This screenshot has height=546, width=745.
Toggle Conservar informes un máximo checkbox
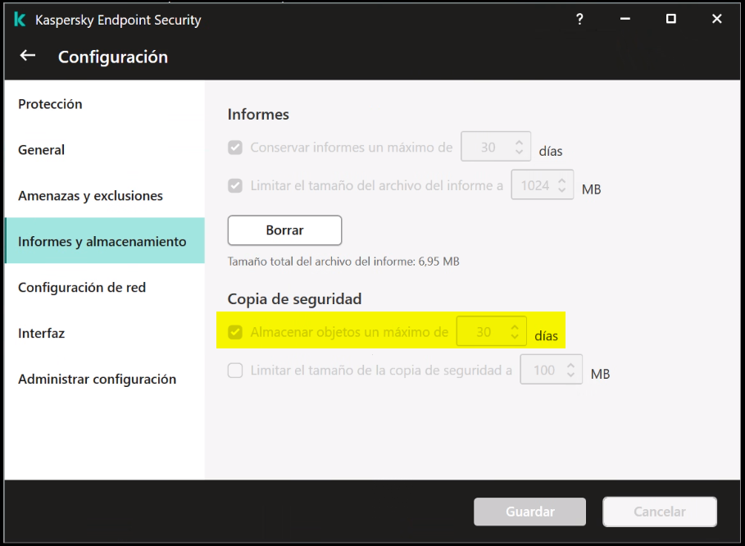pyautogui.click(x=235, y=148)
